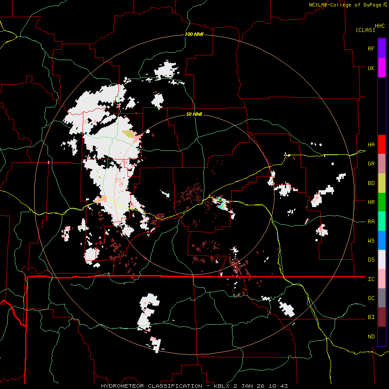Click the HR green legend swatch
389x389 pixels.
click(x=382, y=202)
